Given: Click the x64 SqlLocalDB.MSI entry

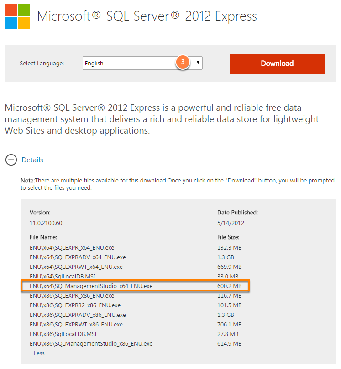Looking at the screenshot, I should [x=63, y=276].
